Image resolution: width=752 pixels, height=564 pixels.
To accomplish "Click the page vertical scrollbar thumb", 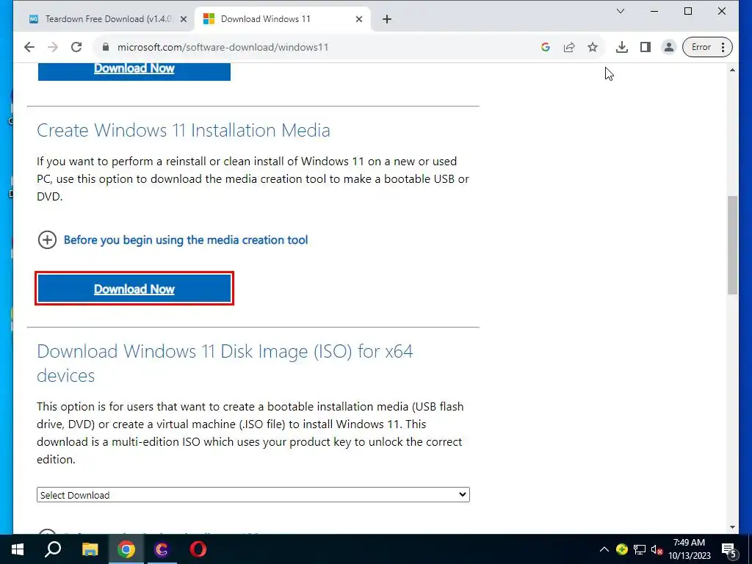I will [732, 245].
